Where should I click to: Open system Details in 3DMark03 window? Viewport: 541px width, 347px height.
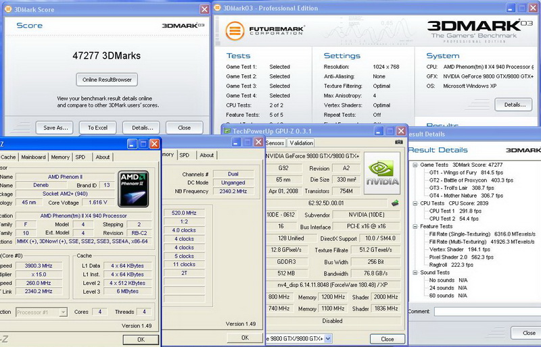[513, 105]
